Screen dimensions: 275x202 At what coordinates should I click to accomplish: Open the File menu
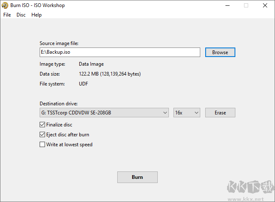[x=7, y=15]
